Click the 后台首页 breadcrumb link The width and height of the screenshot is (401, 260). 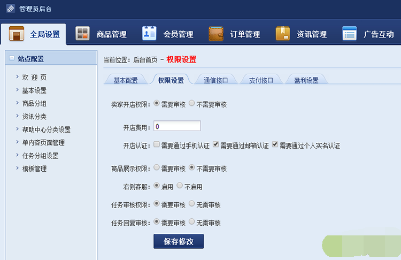(145, 60)
